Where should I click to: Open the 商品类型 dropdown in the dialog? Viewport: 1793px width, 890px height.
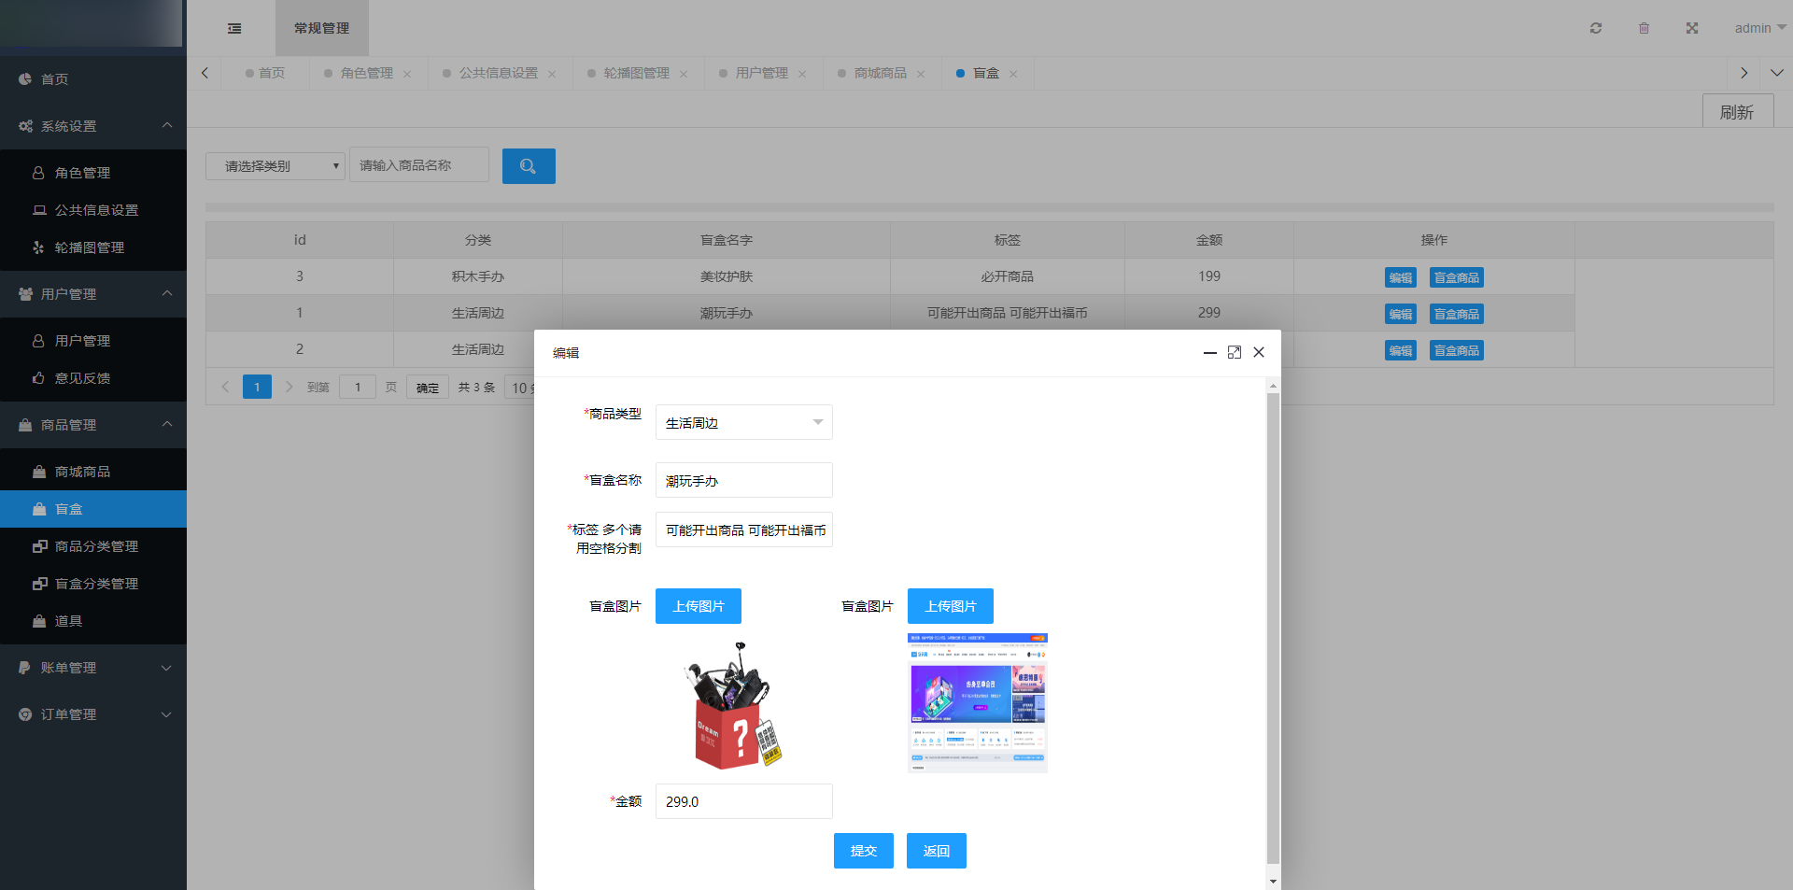point(743,421)
